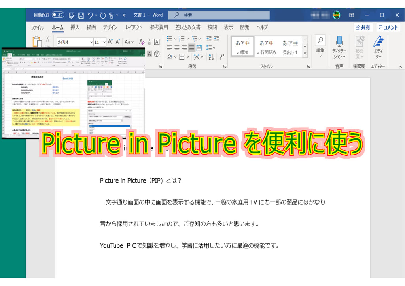
Task: Click the touch/mouse mode icon
Action: tap(111, 15)
